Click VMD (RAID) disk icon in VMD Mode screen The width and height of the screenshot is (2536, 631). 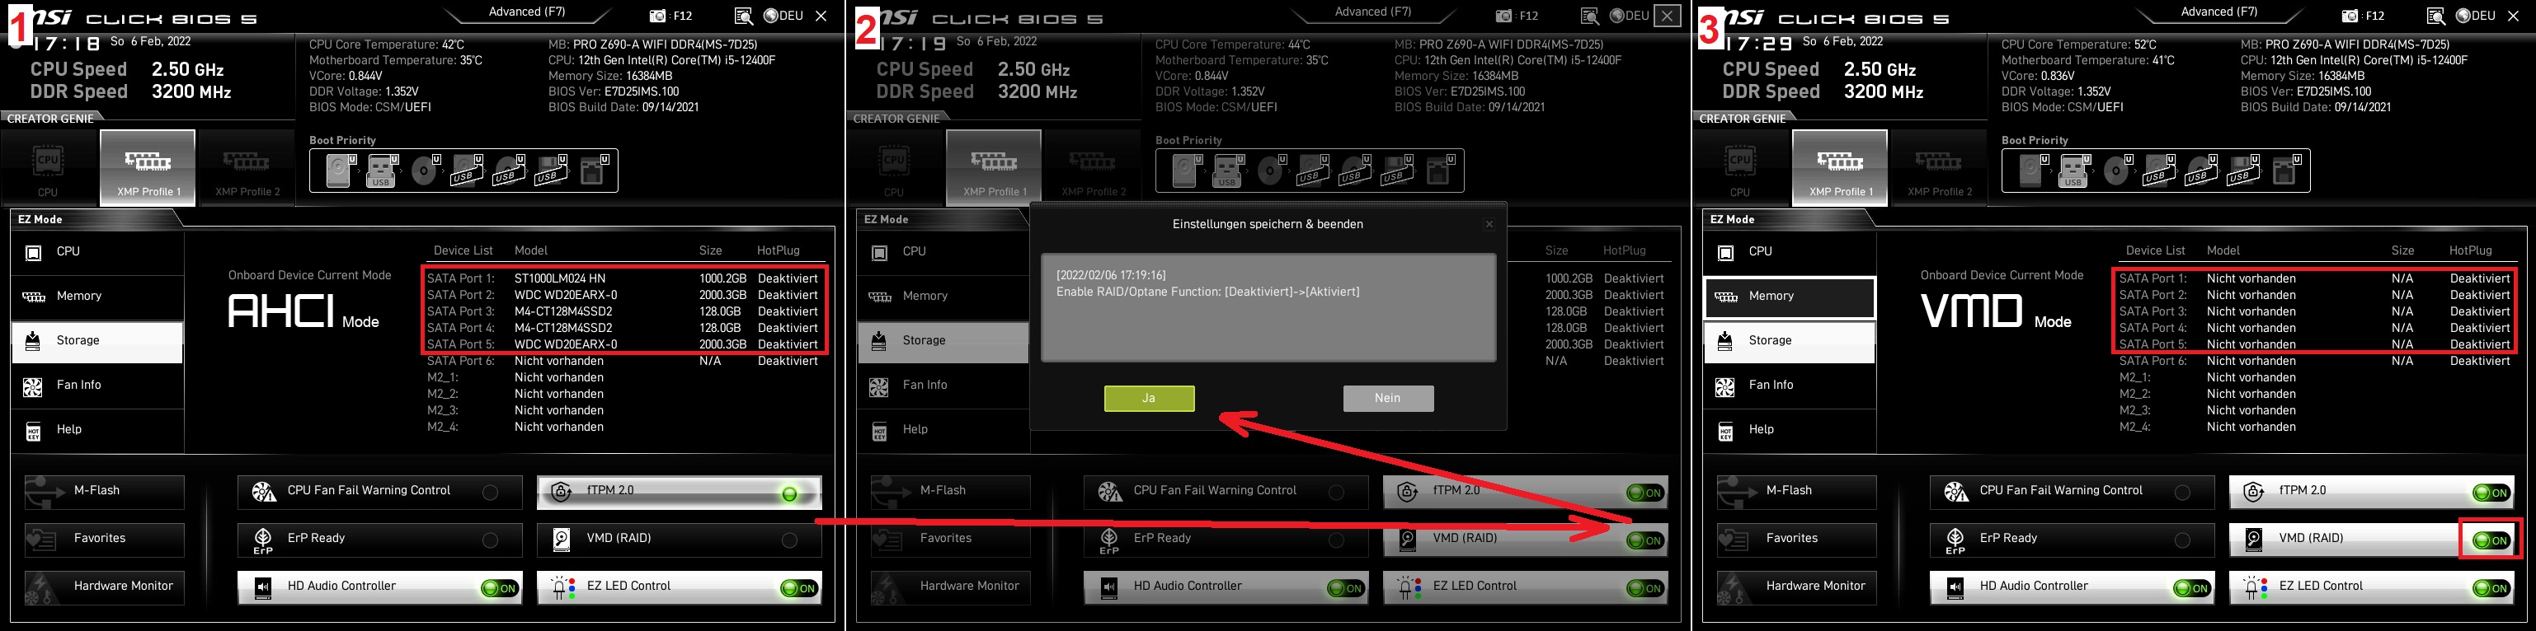tap(2253, 539)
